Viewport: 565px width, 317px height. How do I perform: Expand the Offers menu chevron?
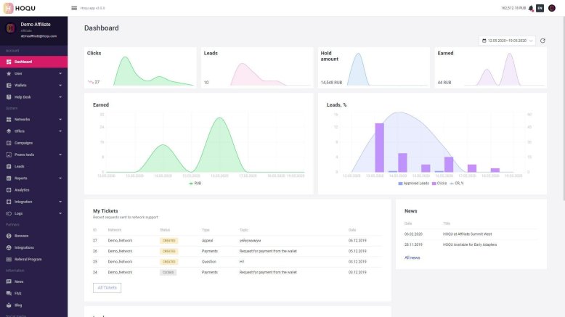pyautogui.click(x=60, y=131)
